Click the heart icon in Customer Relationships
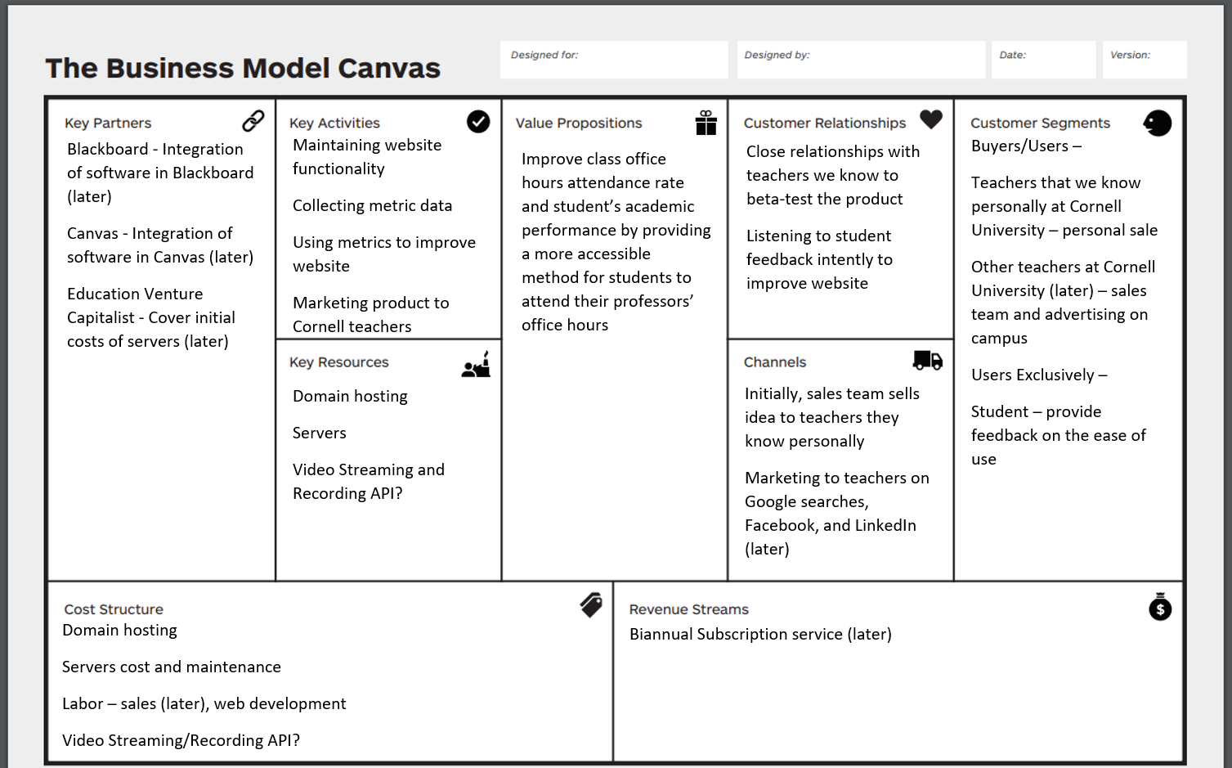1232x768 pixels. 931,119
